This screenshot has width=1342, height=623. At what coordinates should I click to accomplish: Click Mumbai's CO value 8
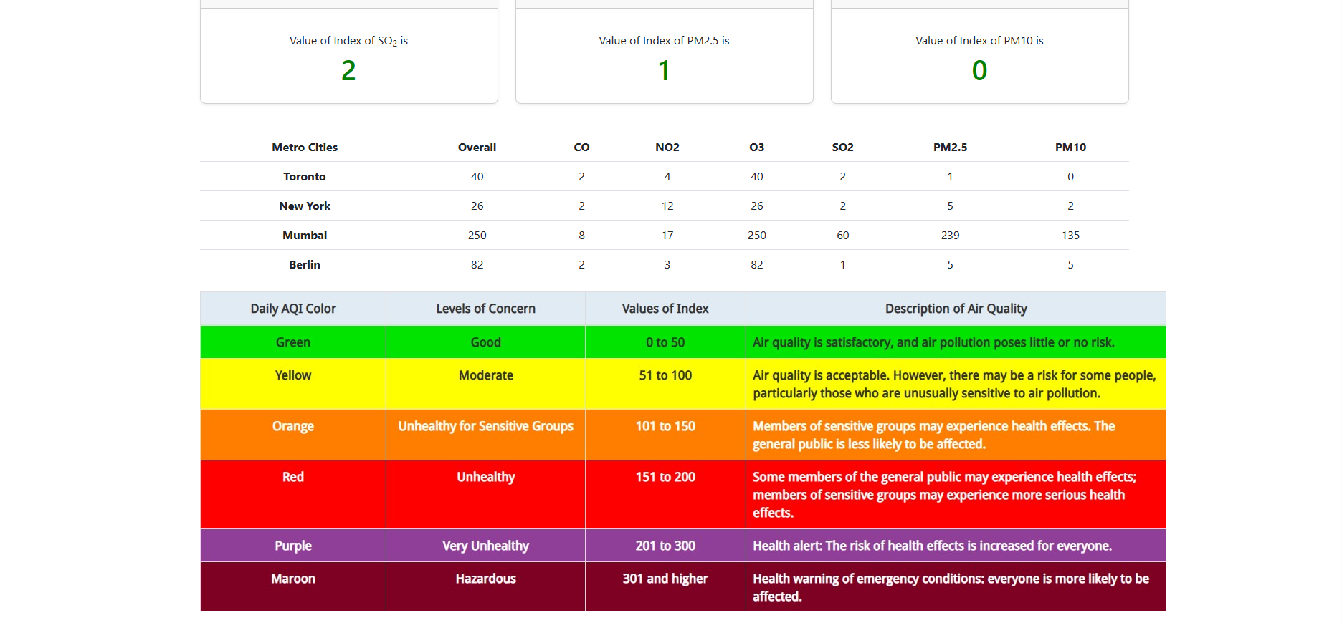(581, 235)
